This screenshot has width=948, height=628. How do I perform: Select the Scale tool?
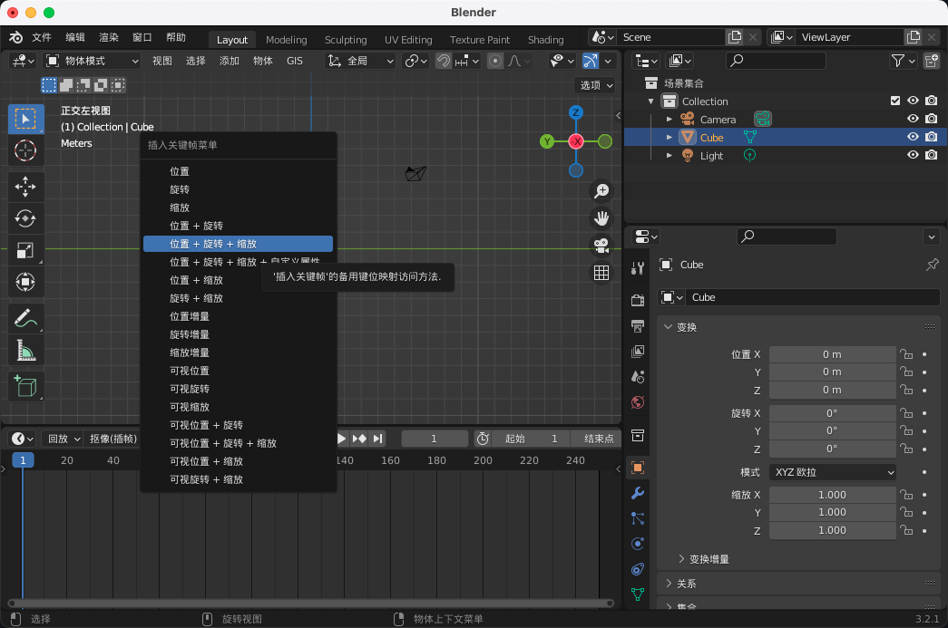[x=25, y=250]
